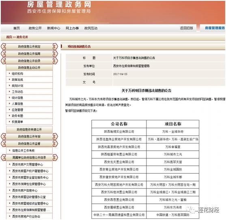The image size is (226, 220).
Task: Open the 首页 navigation menu item
Action: (17, 28)
